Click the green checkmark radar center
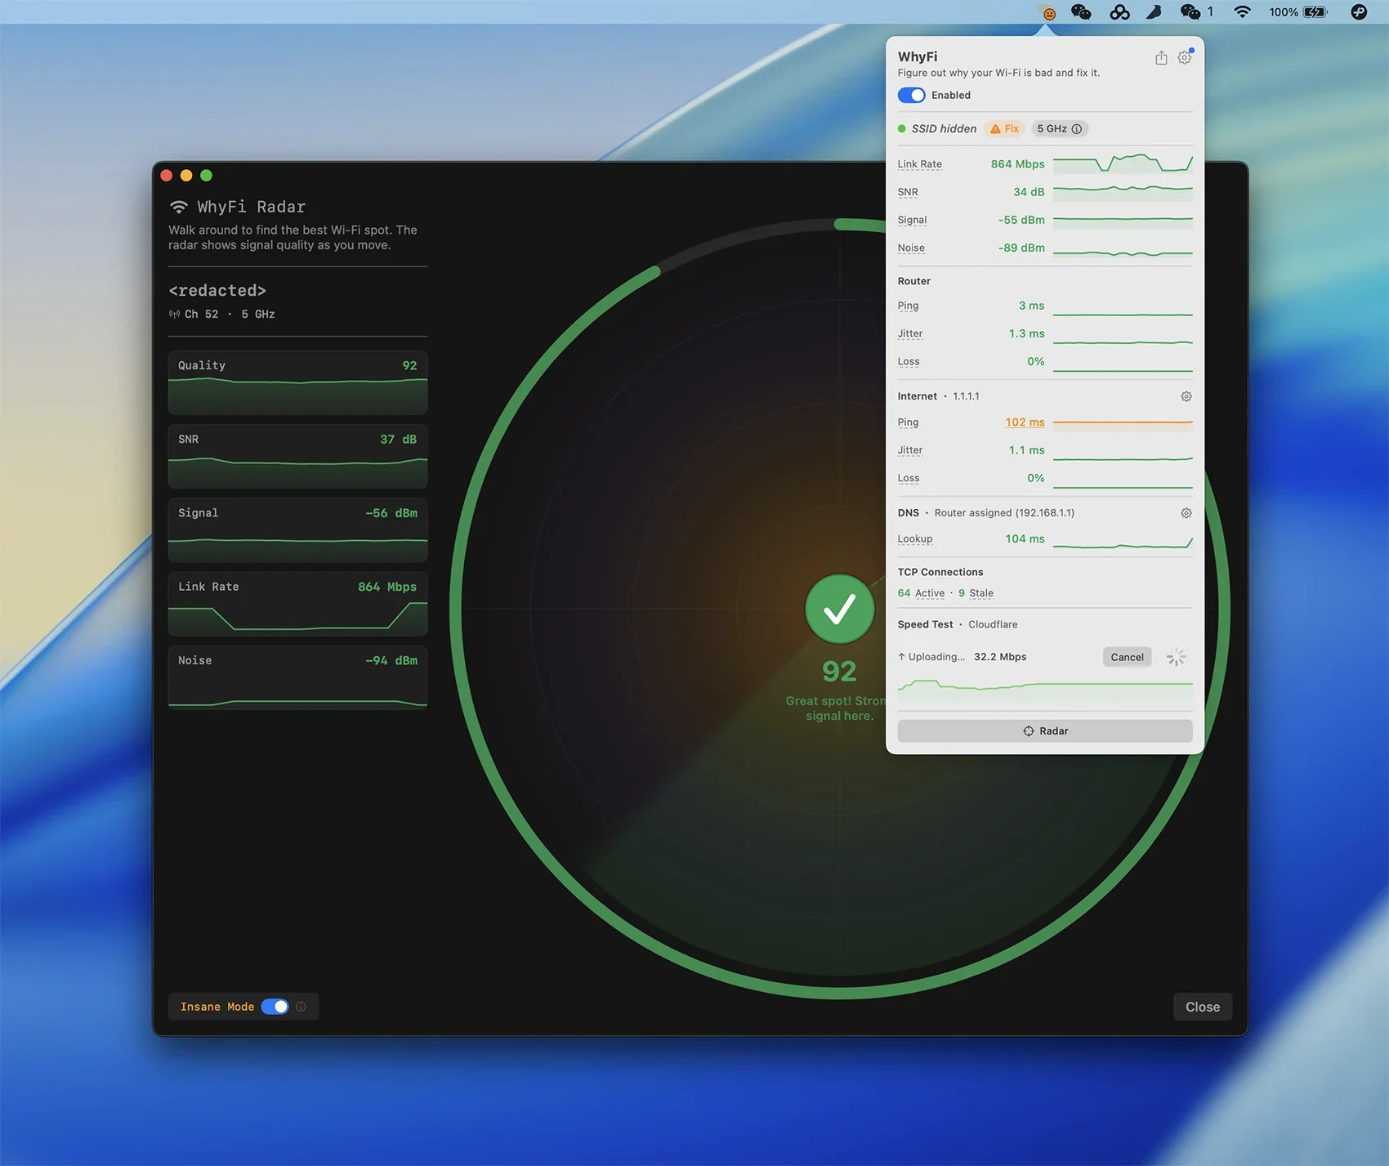1389x1166 pixels. pyautogui.click(x=839, y=609)
